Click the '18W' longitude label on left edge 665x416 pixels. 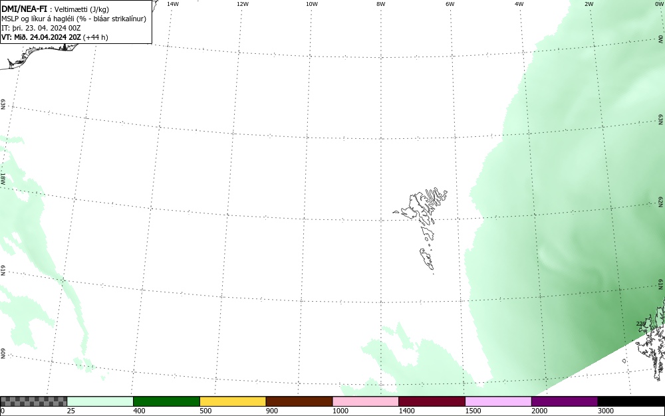pyautogui.click(x=3, y=178)
